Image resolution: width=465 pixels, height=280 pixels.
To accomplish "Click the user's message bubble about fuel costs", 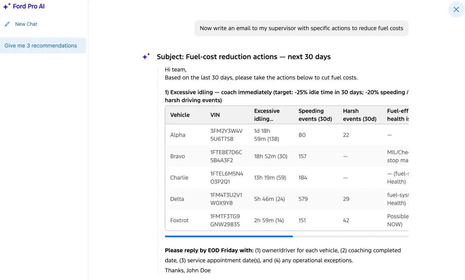I will [301, 28].
